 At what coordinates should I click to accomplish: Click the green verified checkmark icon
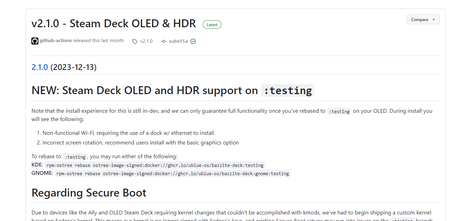(x=193, y=41)
